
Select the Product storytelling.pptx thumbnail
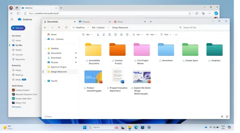click(x=93, y=77)
